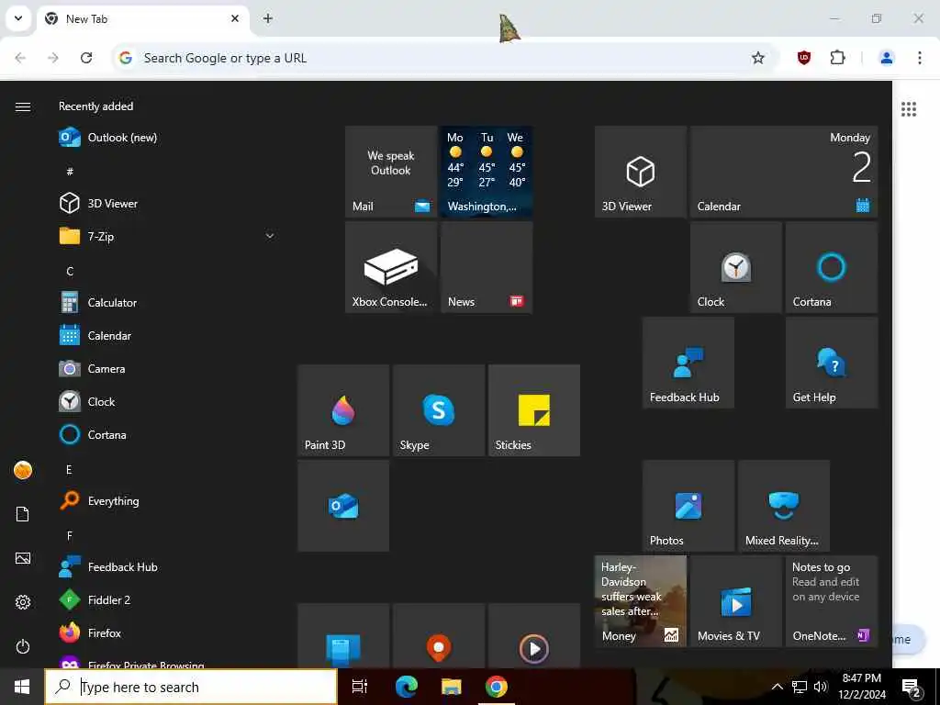
Task: Click the Windows Start button
Action: click(x=22, y=687)
